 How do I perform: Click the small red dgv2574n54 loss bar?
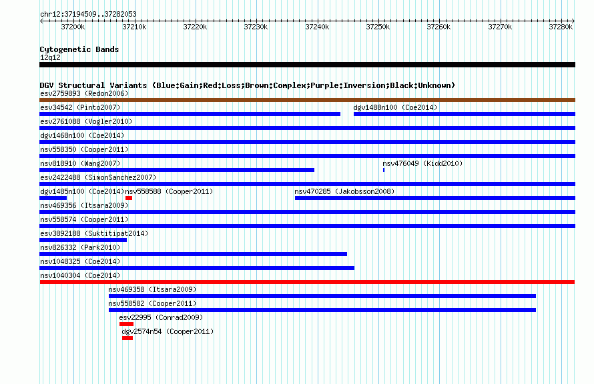point(127,338)
